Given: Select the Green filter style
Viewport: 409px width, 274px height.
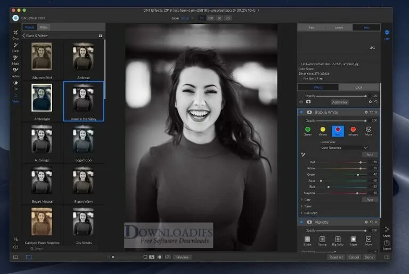Looking at the screenshot, I should tap(307, 131).
